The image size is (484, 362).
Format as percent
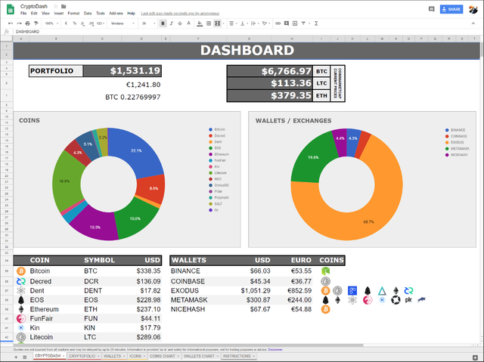(74, 23)
